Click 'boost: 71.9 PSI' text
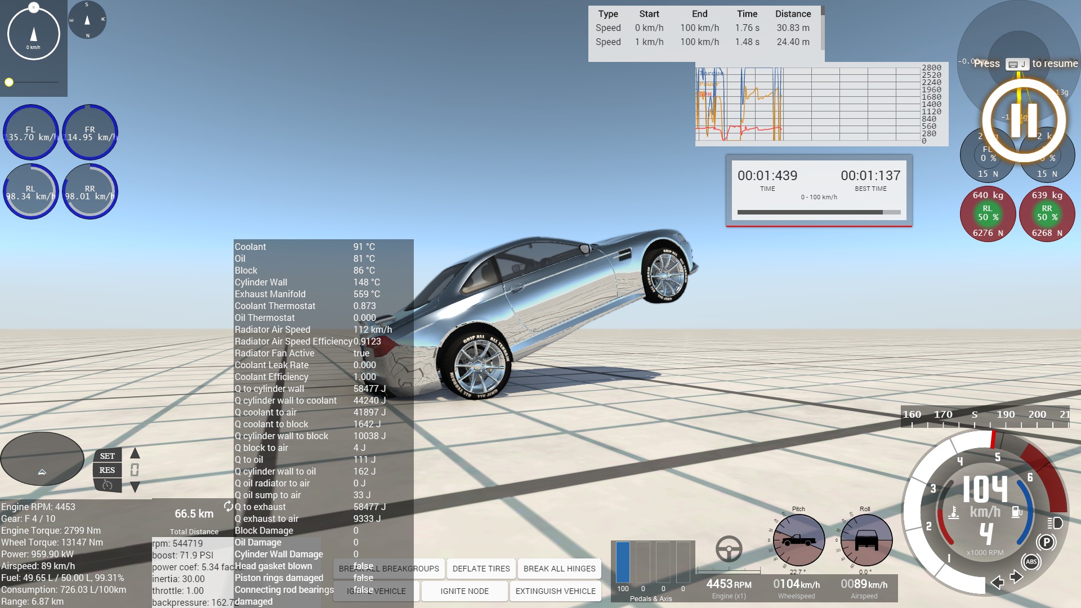Image resolution: width=1081 pixels, height=608 pixels. pos(183,555)
